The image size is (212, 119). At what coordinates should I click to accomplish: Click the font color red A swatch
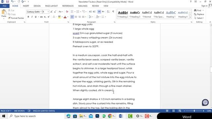click(x=65, y=17)
